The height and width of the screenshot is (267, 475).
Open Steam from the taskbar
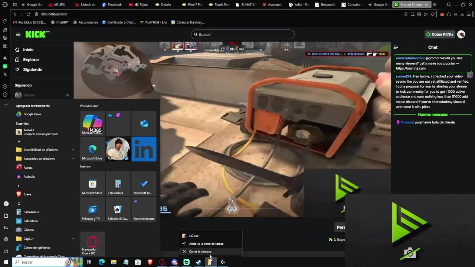click(x=199, y=262)
